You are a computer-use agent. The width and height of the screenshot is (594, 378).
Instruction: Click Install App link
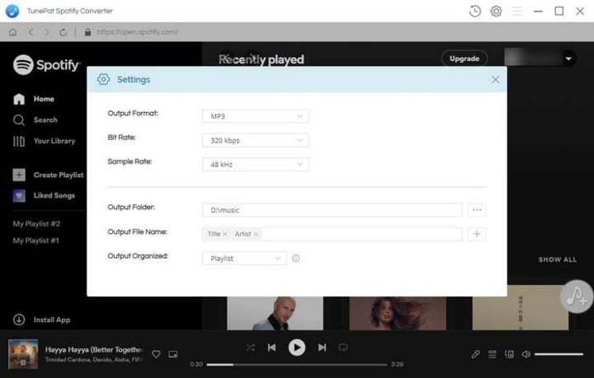42,320
